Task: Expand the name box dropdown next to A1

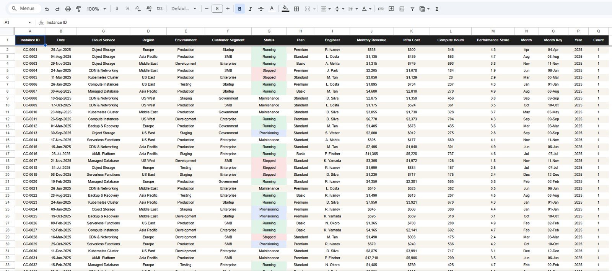Action: (x=29, y=23)
